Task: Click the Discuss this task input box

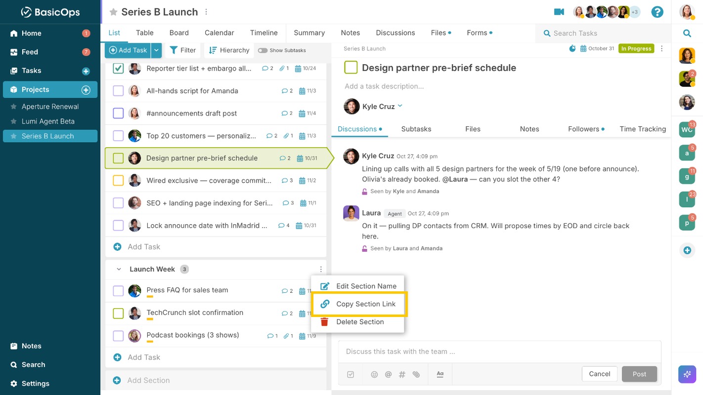Action: click(x=499, y=352)
